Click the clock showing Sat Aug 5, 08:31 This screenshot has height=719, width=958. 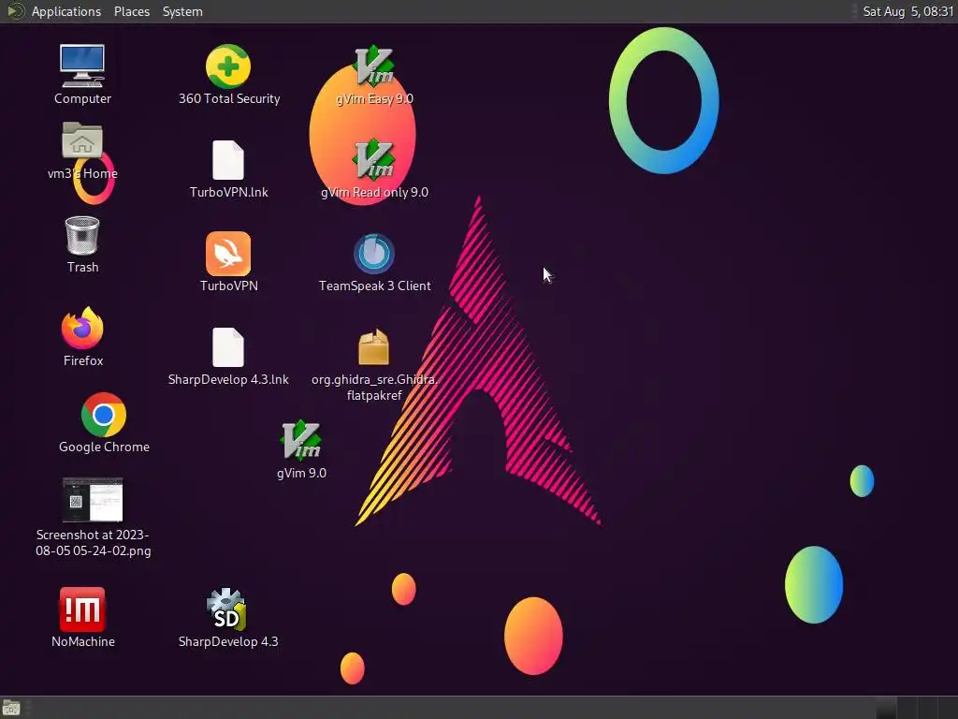[907, 11]
